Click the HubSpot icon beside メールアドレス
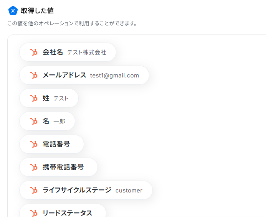266x217 pixels. pos(34,75)
